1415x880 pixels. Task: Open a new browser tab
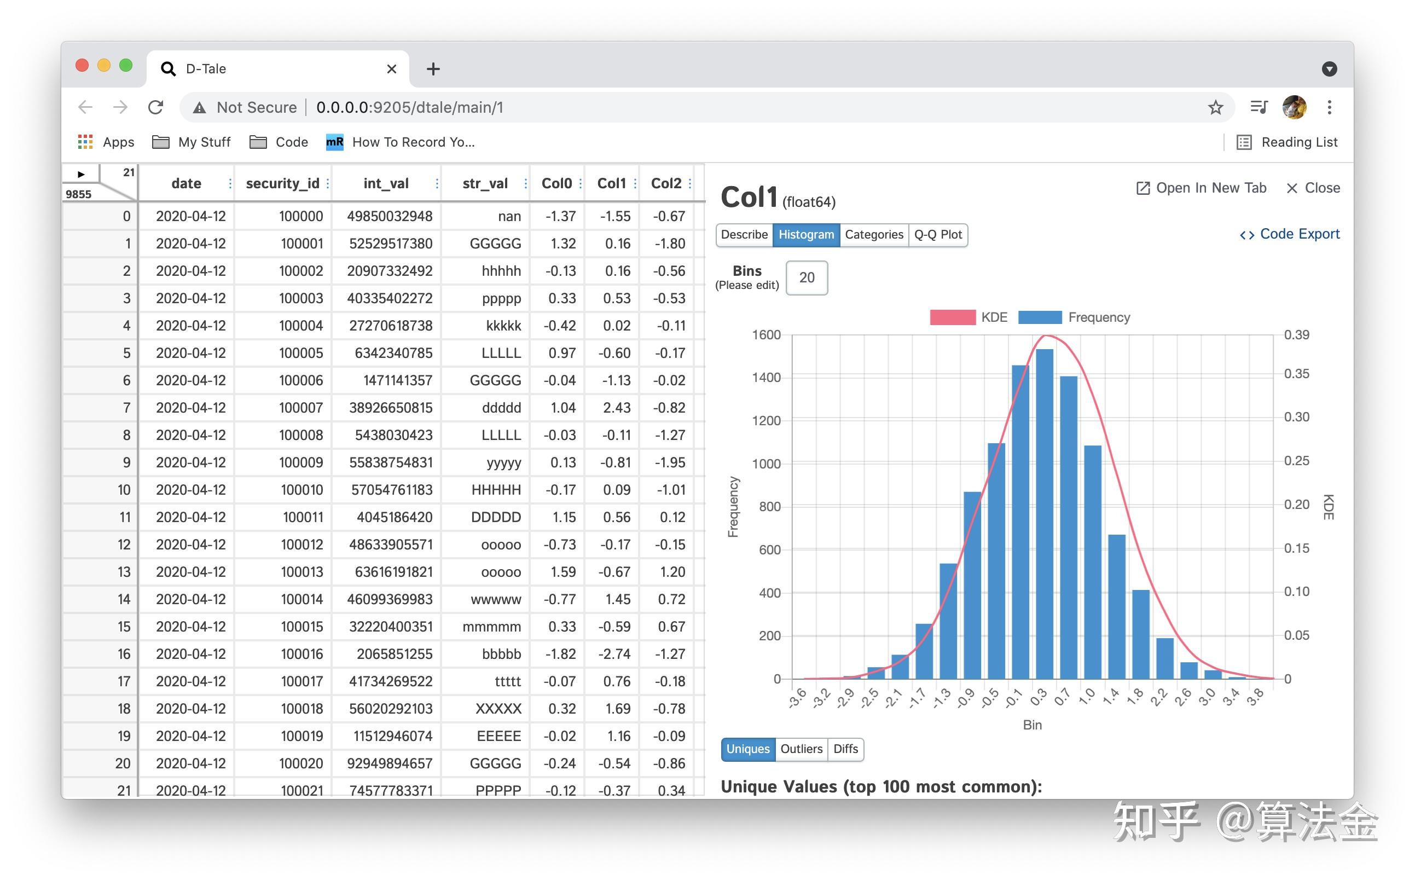click(x=433, y=68)
